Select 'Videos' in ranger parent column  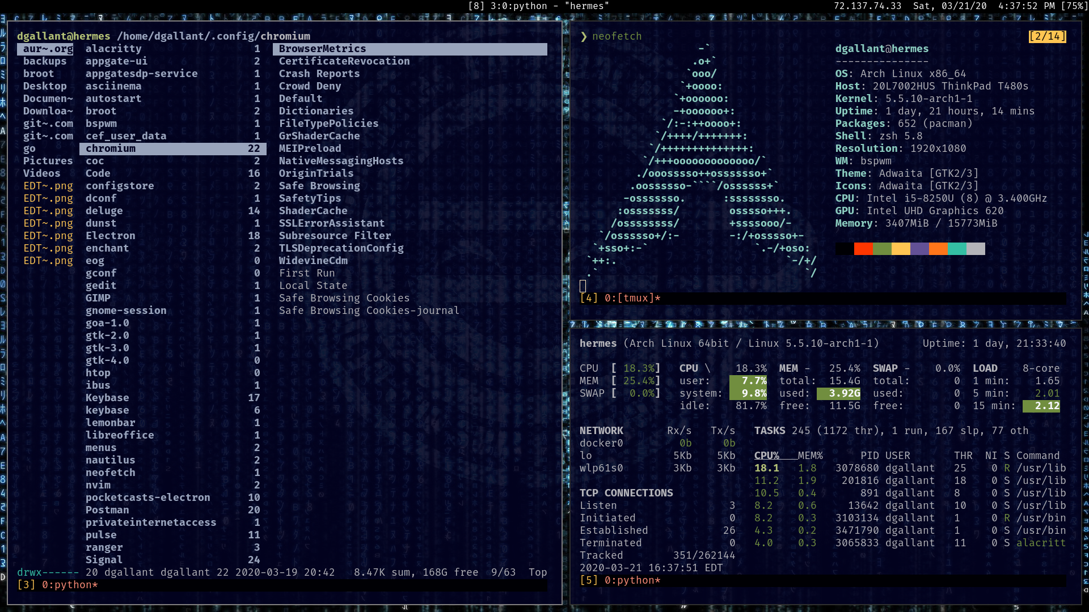tap(41, 174)
